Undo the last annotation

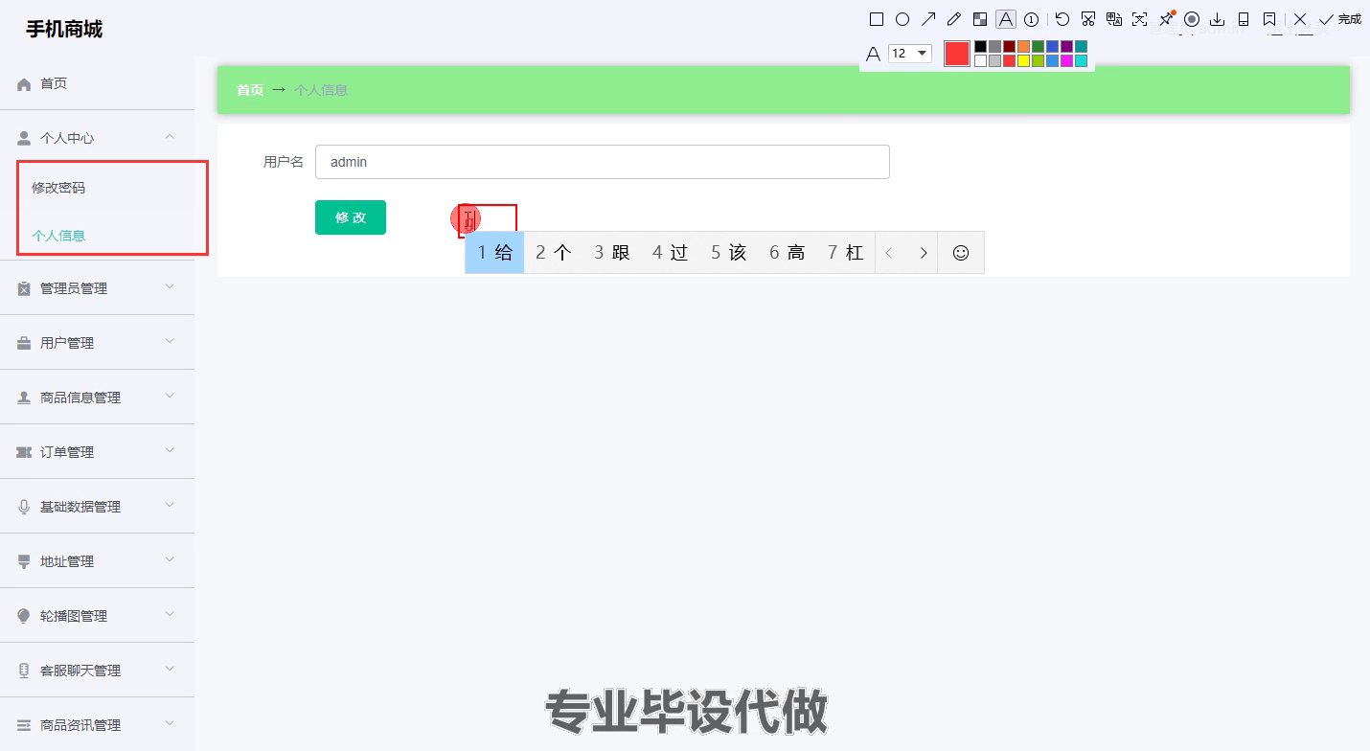pos(1062,19)
